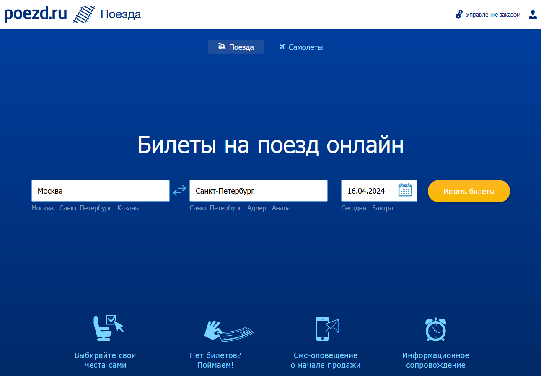The height and width of the screenshot is (376, 541).
Task: Open Управление заказом link
Action: [x=493, y=15]
